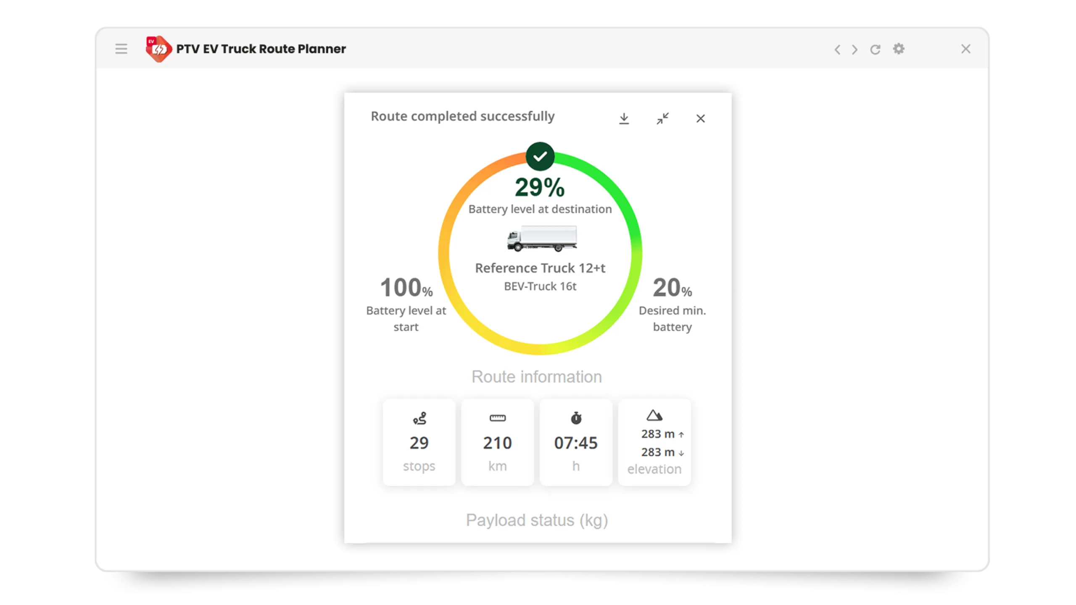Screen dimensions: 1076x605
Task: Click the elevation info card
Action: coord(654,442)
